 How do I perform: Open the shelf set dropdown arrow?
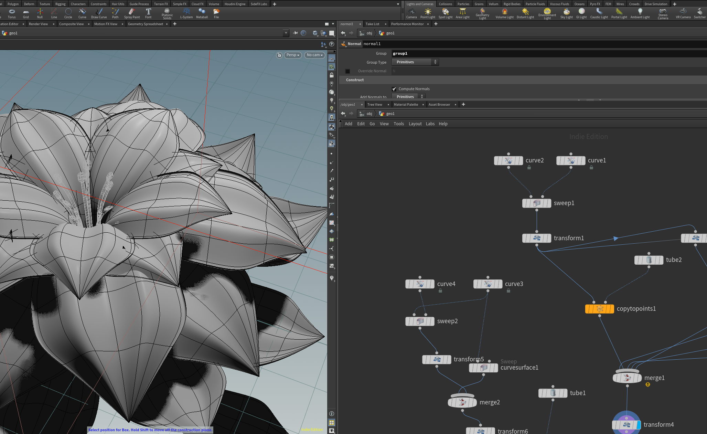[398, 4]
